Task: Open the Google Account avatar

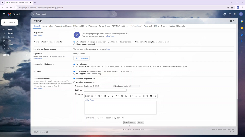Action: click(x=241, y=14)
